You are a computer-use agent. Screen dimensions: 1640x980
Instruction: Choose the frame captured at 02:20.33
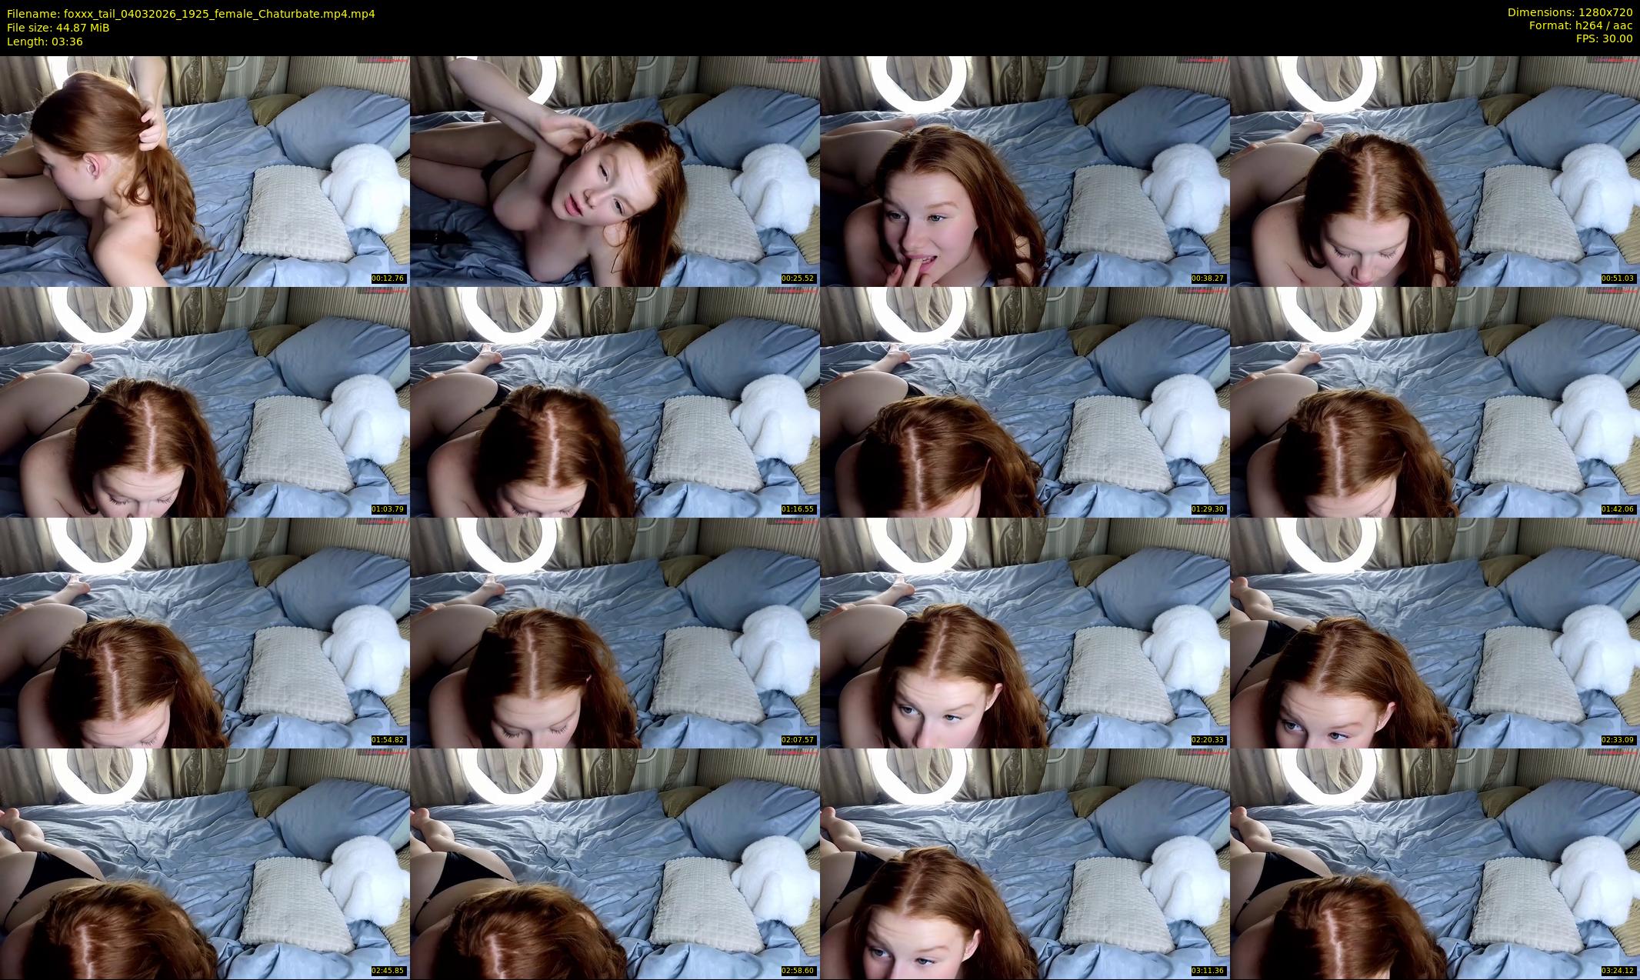tap(1025, 632)
